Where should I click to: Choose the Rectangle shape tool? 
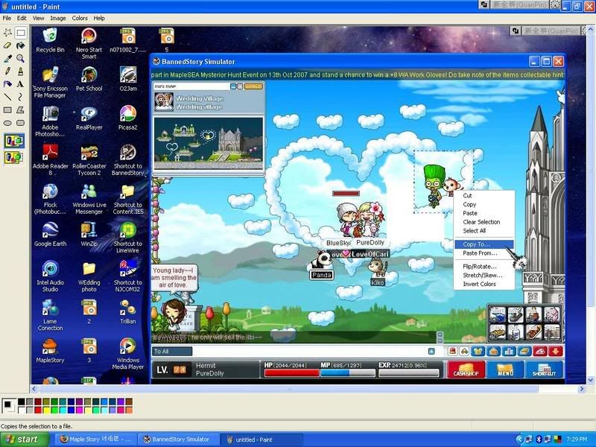coord(7,110)
